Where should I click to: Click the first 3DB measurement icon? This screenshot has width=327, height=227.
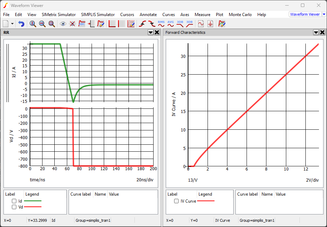180,24
